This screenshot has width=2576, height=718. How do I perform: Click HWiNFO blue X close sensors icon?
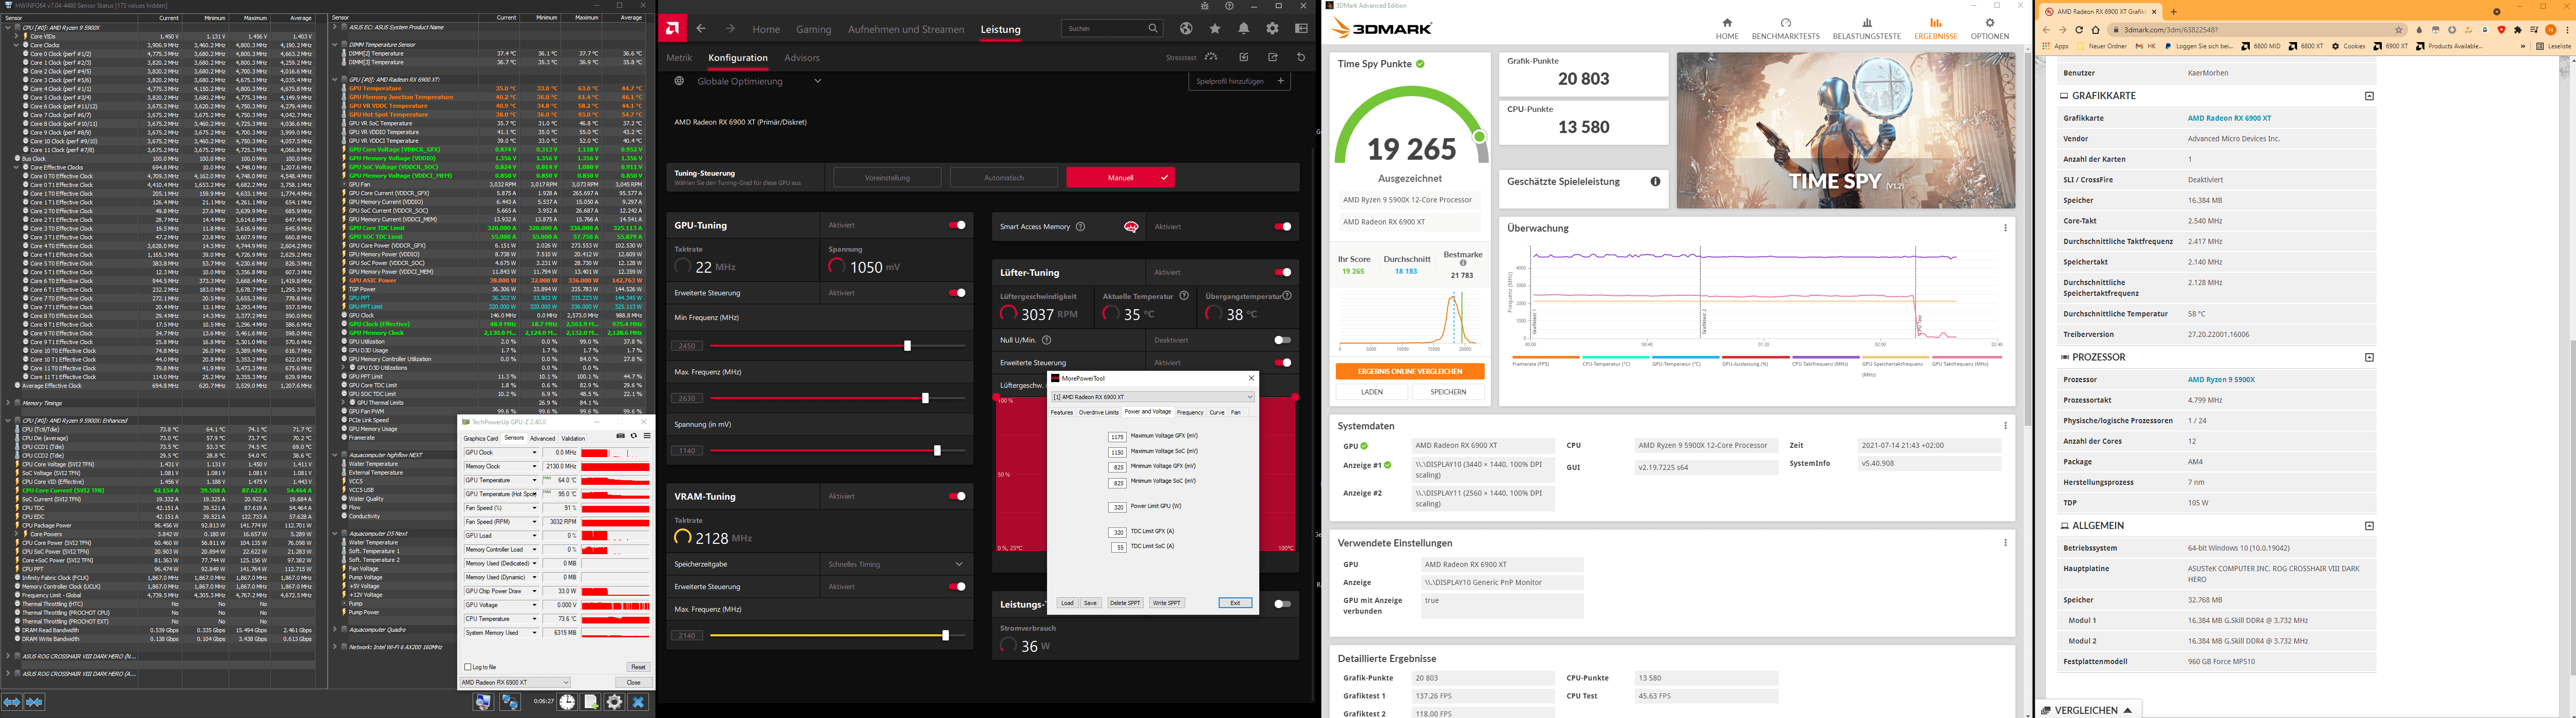tap(639, 702)
